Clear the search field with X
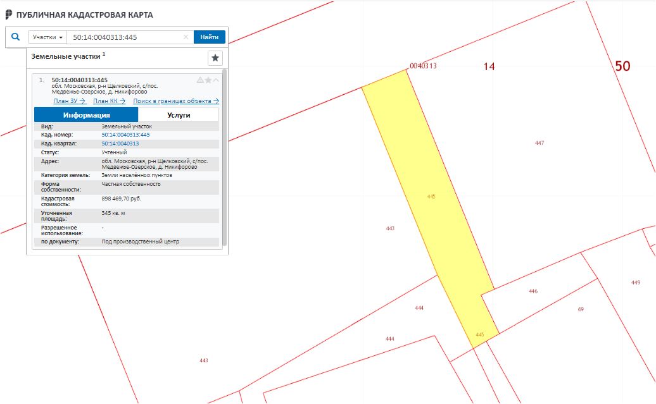This screenshot has width=656, height=404. tap(186, 37)
